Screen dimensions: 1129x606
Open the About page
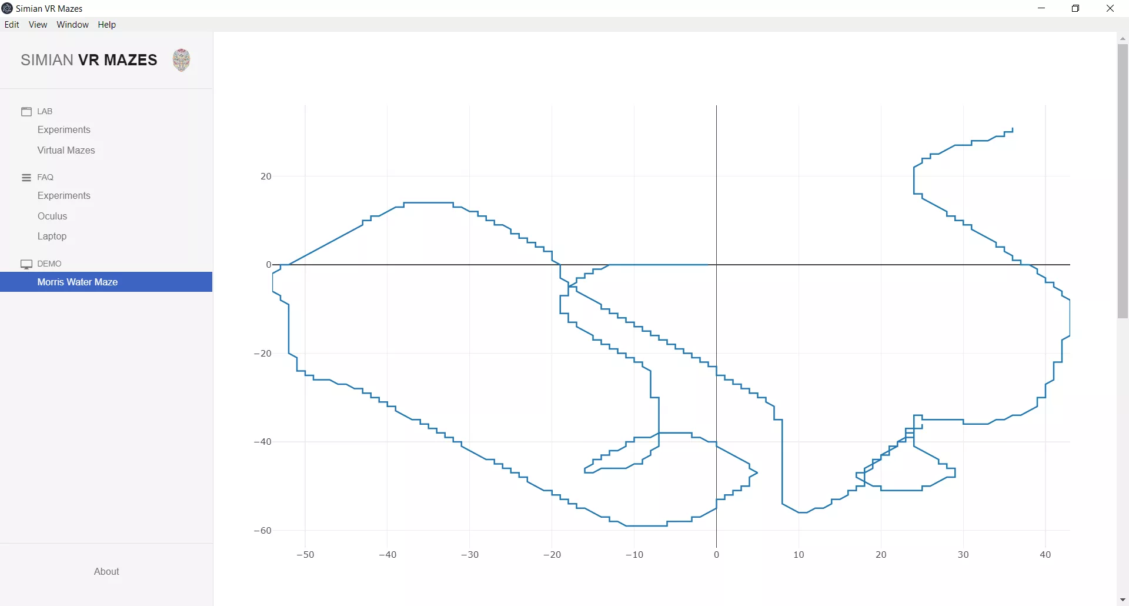(106, 571)
